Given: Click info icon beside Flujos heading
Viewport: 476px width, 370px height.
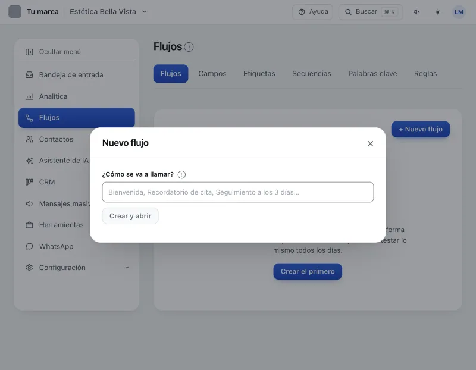Looking at the screenshot, I should (x=189, y=47).
